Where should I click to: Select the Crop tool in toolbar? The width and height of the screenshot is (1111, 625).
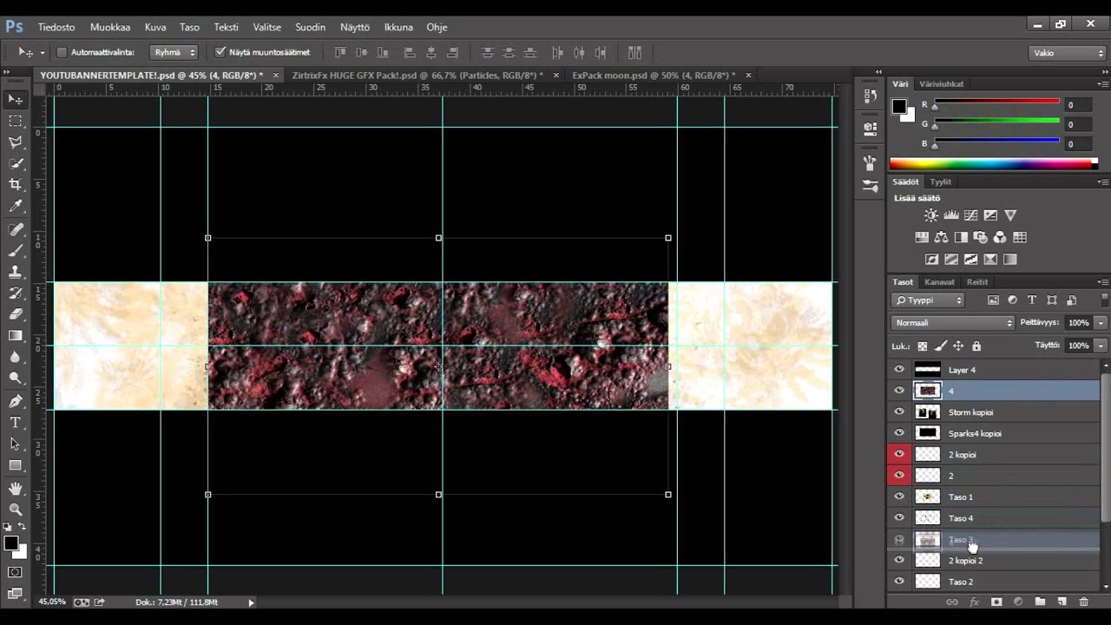(16, 185)
